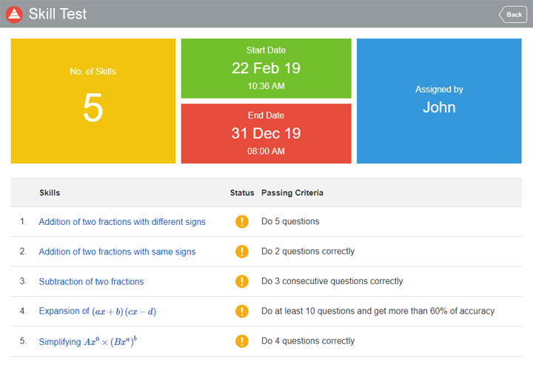Click status icon for Expansion skill
Screen dimensions: 533x370
241,311
